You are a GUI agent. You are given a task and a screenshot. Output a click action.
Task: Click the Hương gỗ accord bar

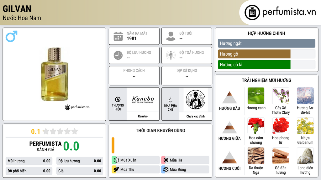(x=266, y=54)
